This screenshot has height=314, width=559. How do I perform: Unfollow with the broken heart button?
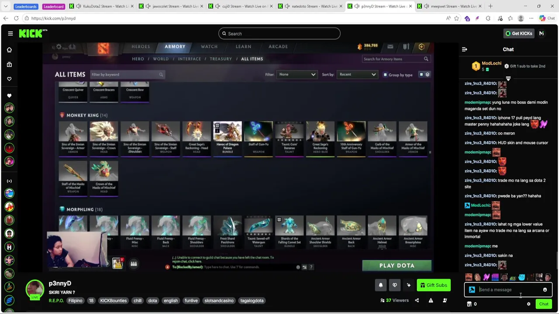tap(395, 285)
